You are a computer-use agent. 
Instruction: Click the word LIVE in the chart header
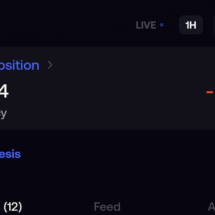(146, 25)
